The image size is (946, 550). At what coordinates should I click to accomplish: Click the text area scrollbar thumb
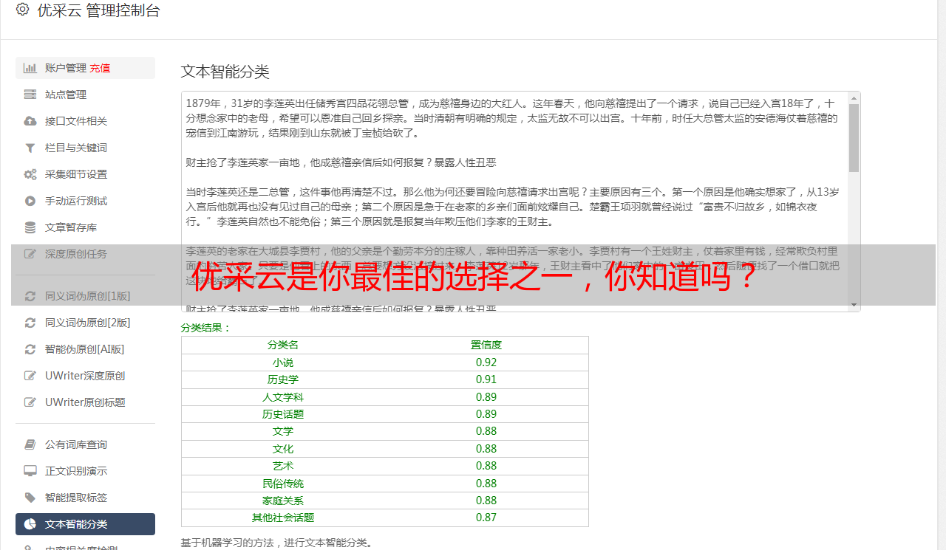[x=854, y=137]
